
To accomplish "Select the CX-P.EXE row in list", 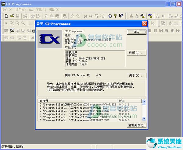I will (x=90, y=105).
